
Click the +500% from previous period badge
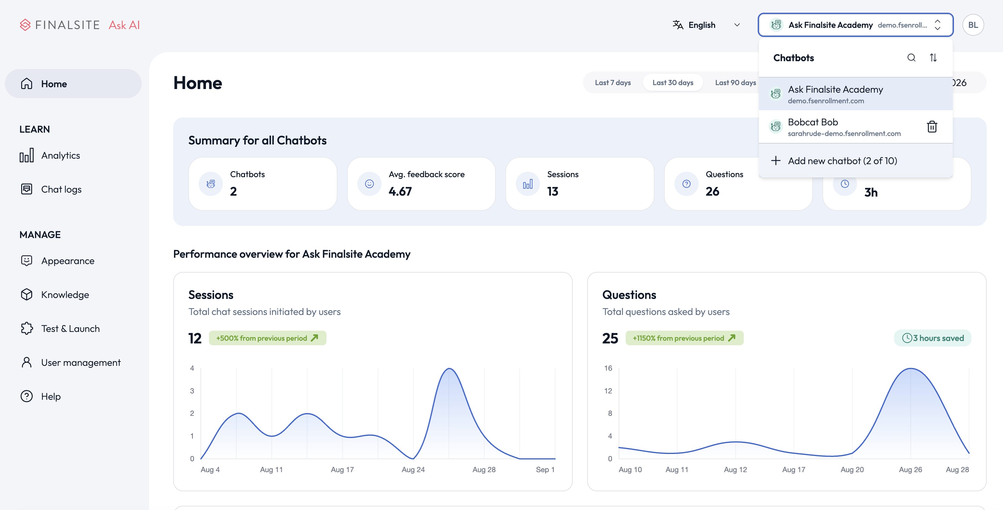click(267, 338)
